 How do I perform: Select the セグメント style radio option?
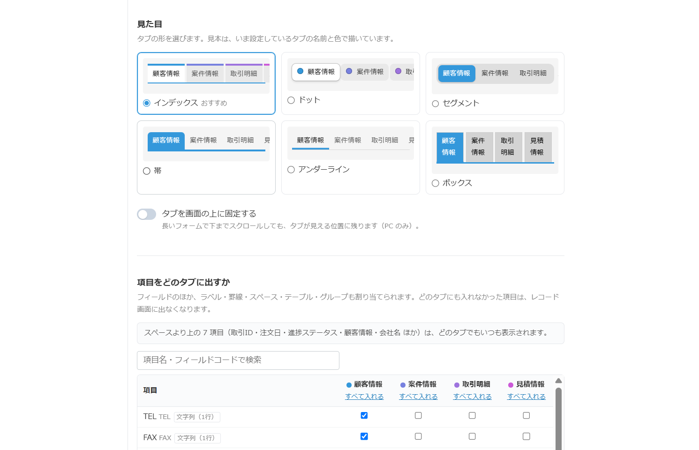(x=436, y=104)
